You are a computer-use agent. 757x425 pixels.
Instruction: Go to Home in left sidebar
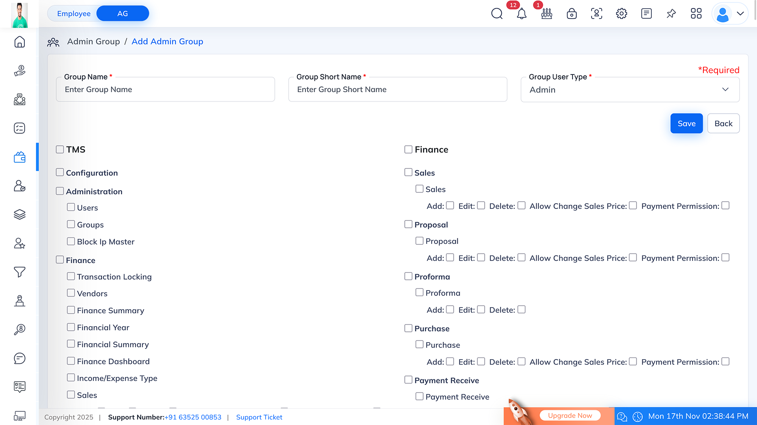(19, 42)
